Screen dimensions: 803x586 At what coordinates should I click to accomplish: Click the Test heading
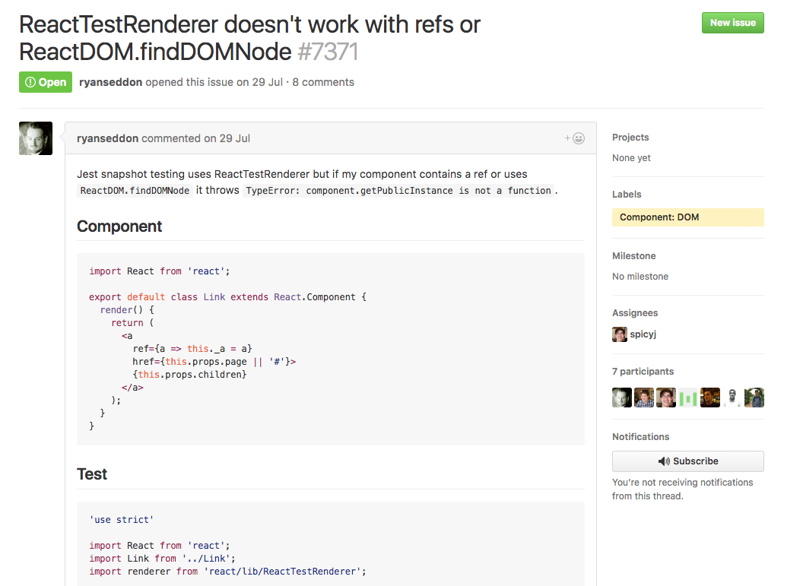(x=92, y=474)
